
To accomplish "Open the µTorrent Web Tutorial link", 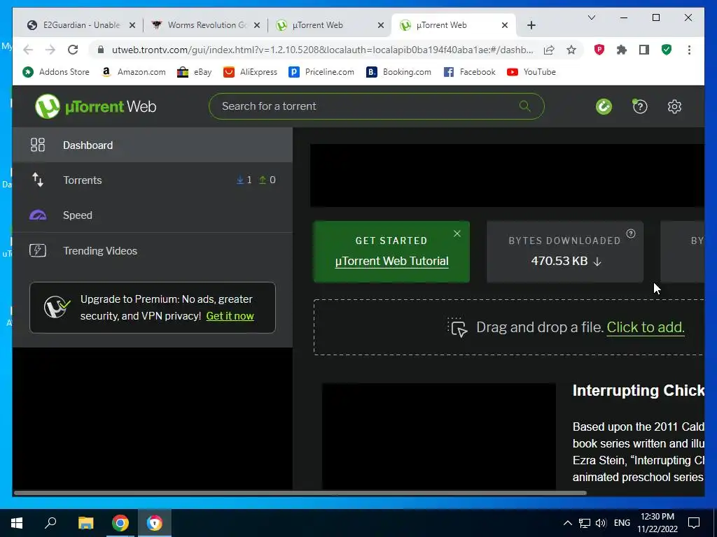I will pos(391,262).
